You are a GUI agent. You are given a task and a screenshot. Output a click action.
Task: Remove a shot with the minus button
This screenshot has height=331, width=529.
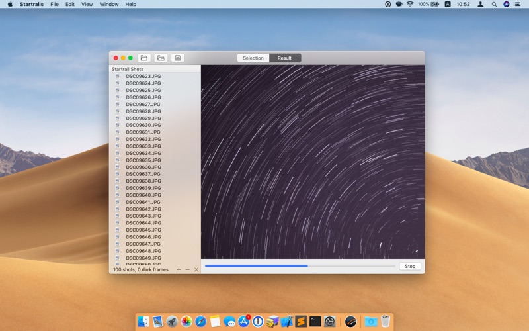(x=188, y=269)
